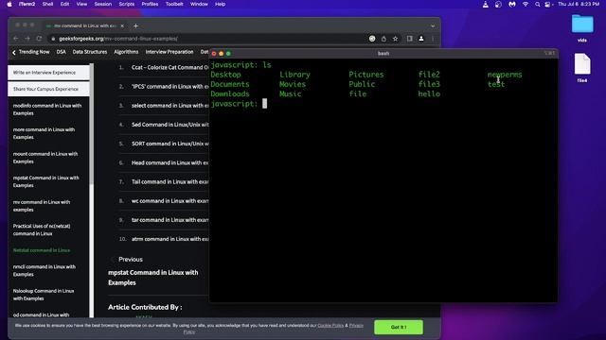
Task: Open the browser three-dot menu
Action: (x=433, y=39)
